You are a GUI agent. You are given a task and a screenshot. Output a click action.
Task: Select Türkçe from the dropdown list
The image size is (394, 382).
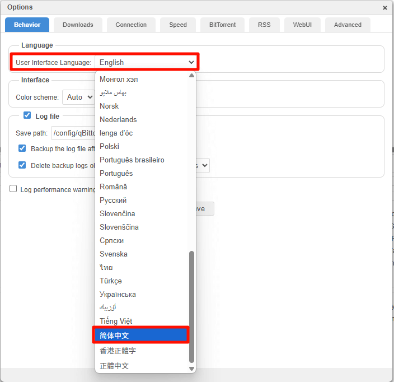(x=111, y=281)
